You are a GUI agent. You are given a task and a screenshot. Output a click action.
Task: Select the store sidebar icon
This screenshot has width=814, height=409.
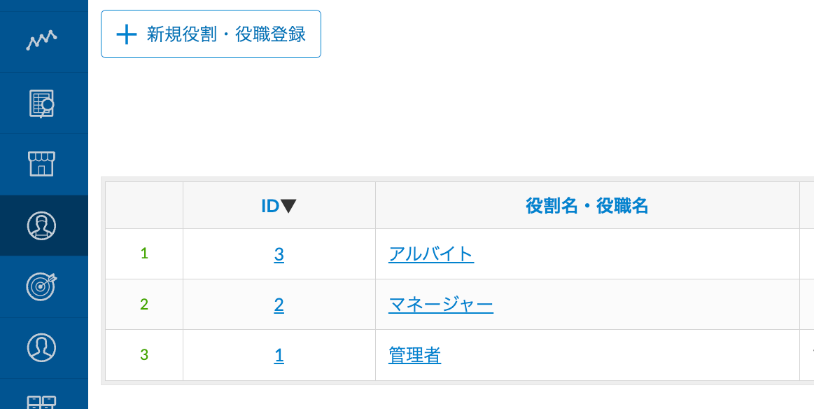[x=41, y=164]
